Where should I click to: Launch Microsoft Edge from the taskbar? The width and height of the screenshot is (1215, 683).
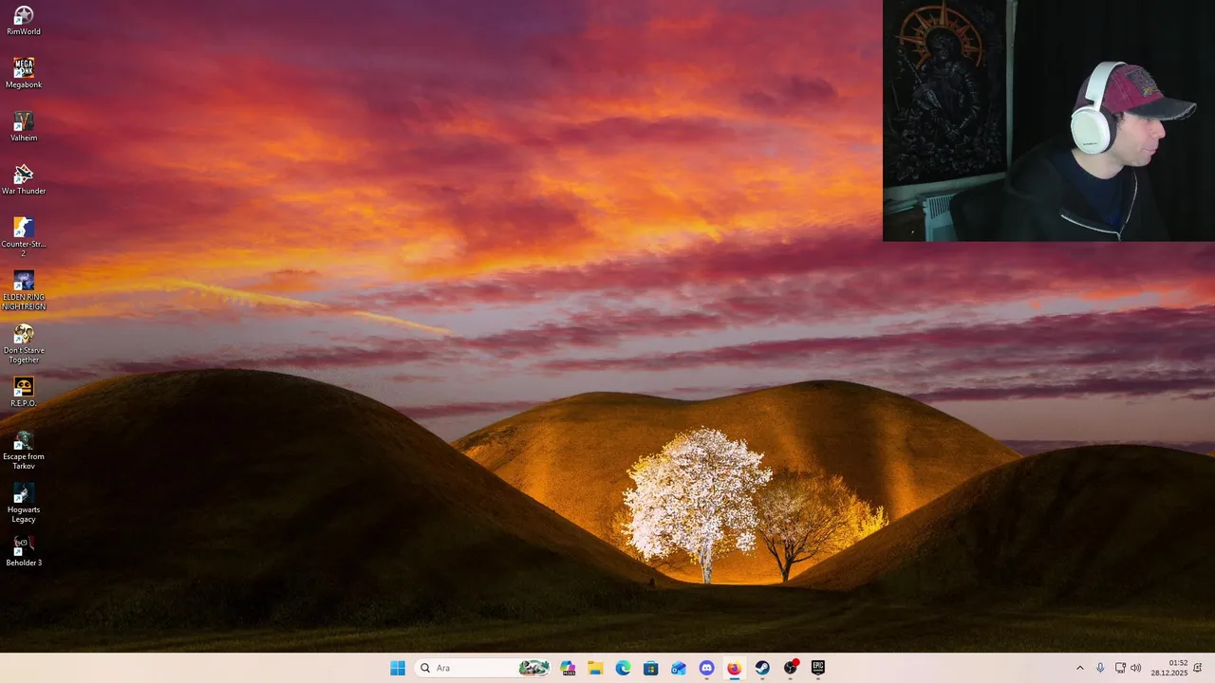point(623,668)
